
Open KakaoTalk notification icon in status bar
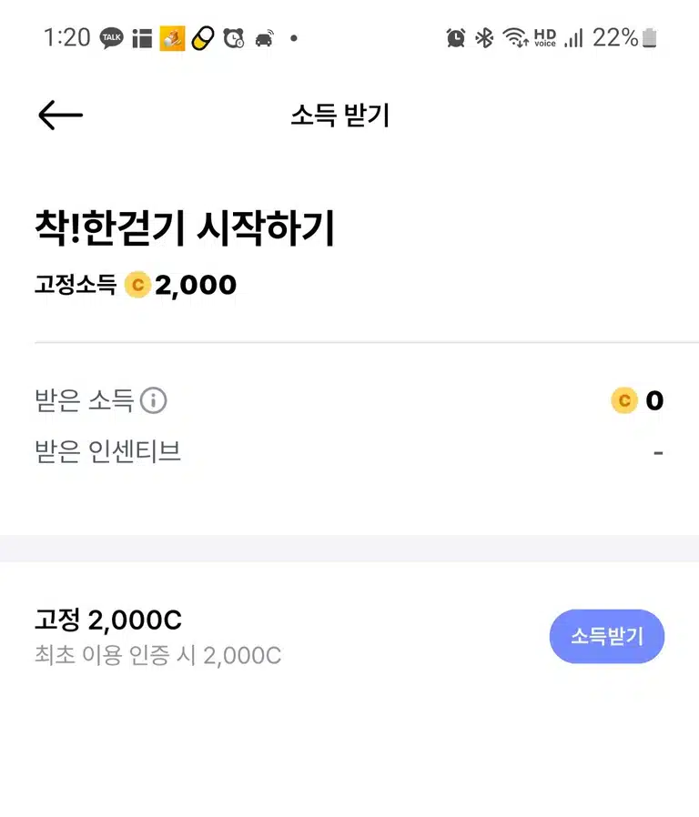click(x=112, y=38)
